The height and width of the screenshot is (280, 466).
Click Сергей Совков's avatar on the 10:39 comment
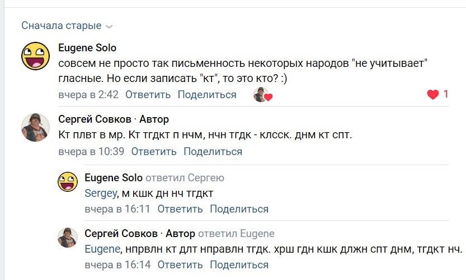(x=35, y=127)
